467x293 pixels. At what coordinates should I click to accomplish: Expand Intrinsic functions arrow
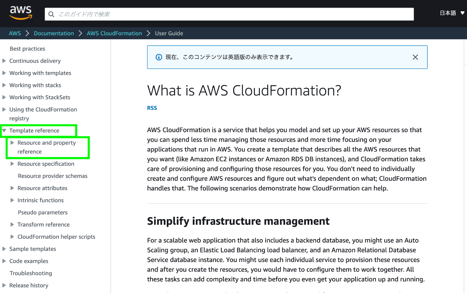(x=12, y=200)
